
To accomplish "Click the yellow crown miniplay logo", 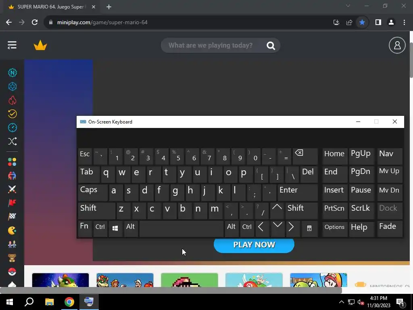I will click(40, 45).
